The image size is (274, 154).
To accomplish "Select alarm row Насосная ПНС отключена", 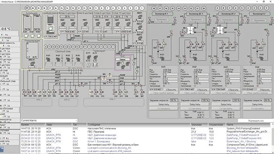I will point(146,129).
